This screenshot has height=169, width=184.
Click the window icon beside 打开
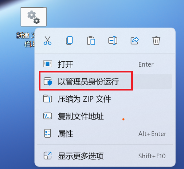coord(48,64)
